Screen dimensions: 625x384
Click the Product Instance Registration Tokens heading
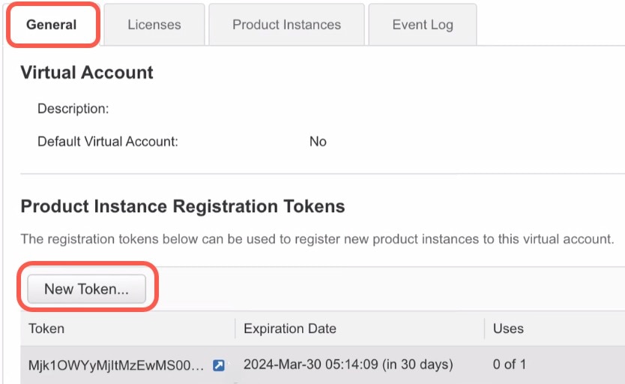pos(183,206)
